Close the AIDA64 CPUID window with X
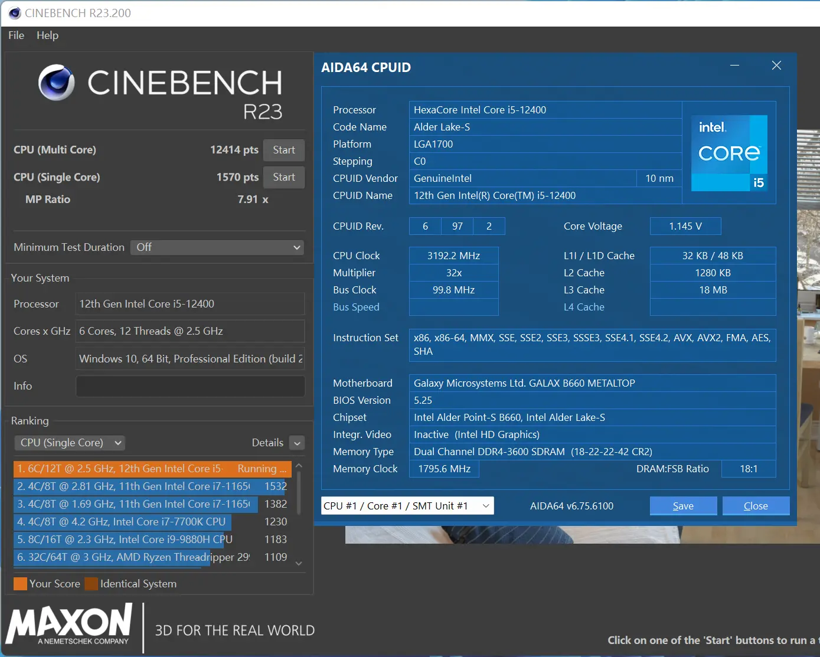This screenshot has height=657, width=820. click(776, 66)
